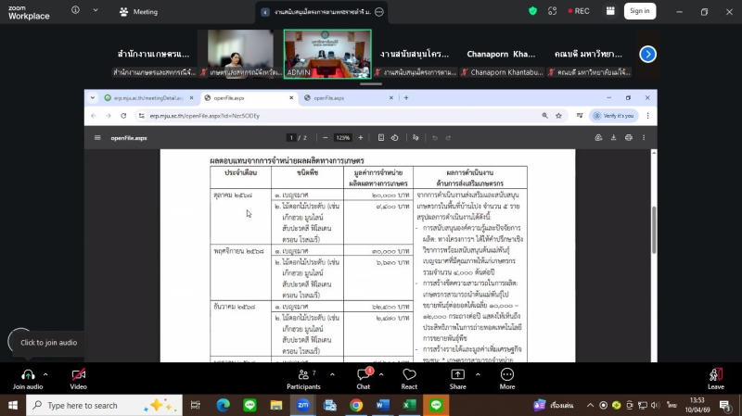Click the Share screen icon
Image resolution: width=742 pixels, height=416 pixels.
458,373
